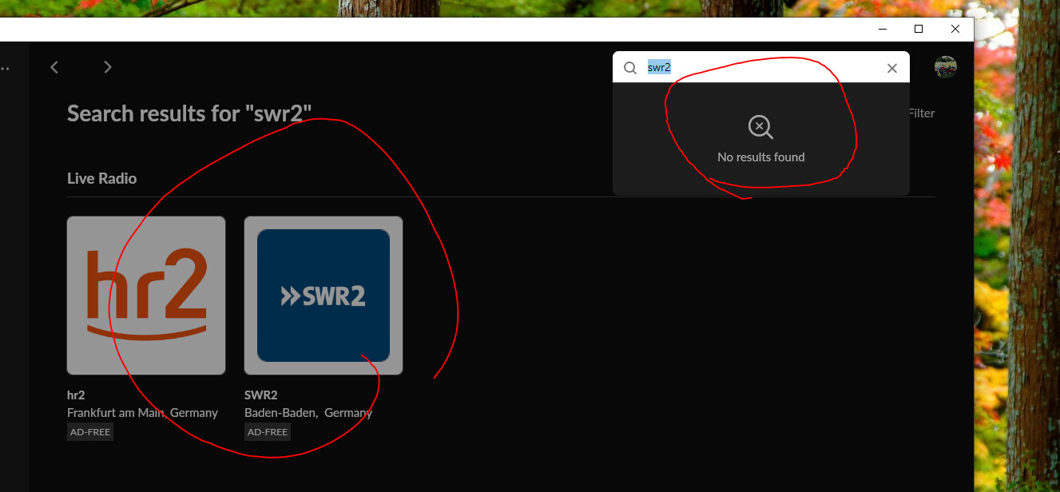1060x492 pixels.
Task: Open the sidebar three-dots menu
Action: pos(5,69)
